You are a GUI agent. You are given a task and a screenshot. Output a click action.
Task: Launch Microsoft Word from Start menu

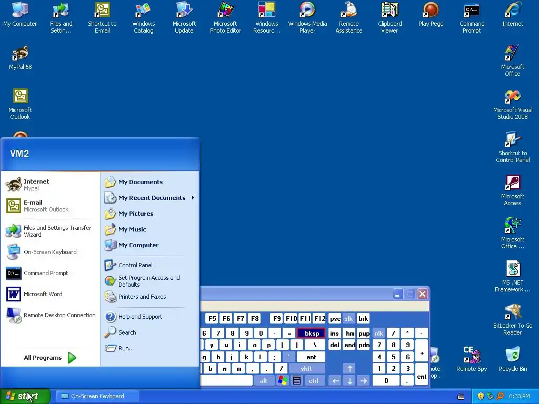point(50,294)
